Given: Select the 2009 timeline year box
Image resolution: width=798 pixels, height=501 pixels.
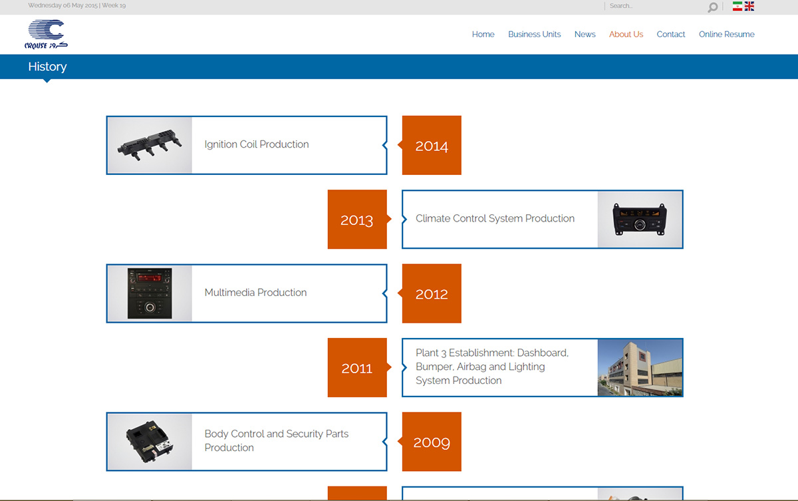Looking at the screenshot, I should point(432,442).
